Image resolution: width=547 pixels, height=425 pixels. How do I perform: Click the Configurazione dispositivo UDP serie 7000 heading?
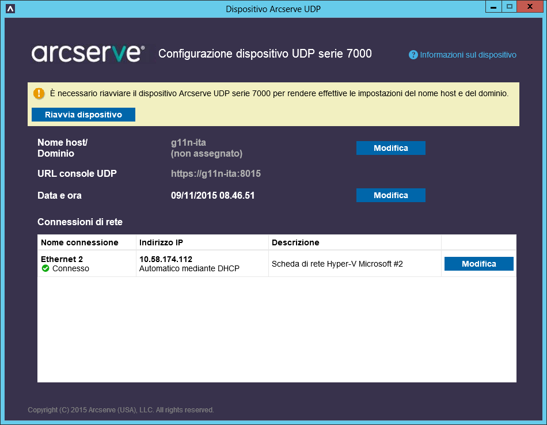pos(265,54)
